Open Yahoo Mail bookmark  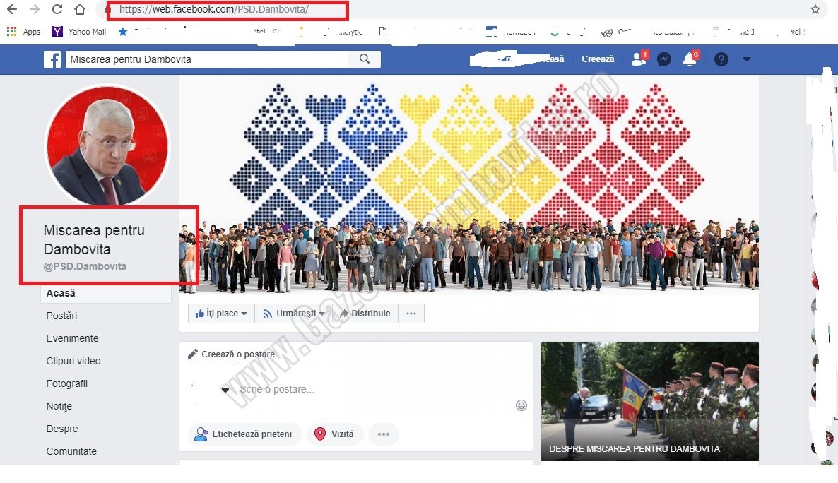[x=78, y=32]
